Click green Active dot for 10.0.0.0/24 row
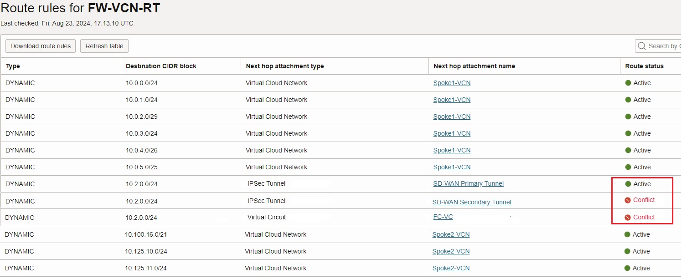This screenshot has height=279, width=681. coord(628,83)
